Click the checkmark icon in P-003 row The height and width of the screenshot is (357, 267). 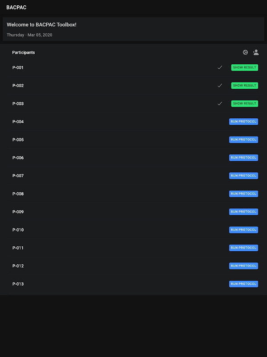coord(219,104)
